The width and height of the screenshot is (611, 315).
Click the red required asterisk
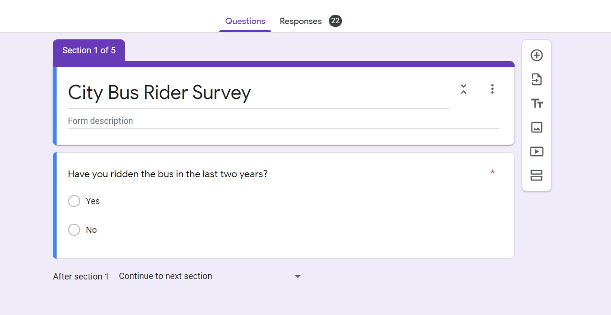coord(493,173)
